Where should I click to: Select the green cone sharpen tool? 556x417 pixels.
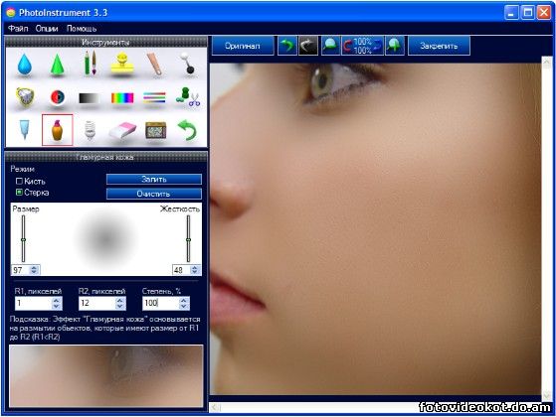57,65
